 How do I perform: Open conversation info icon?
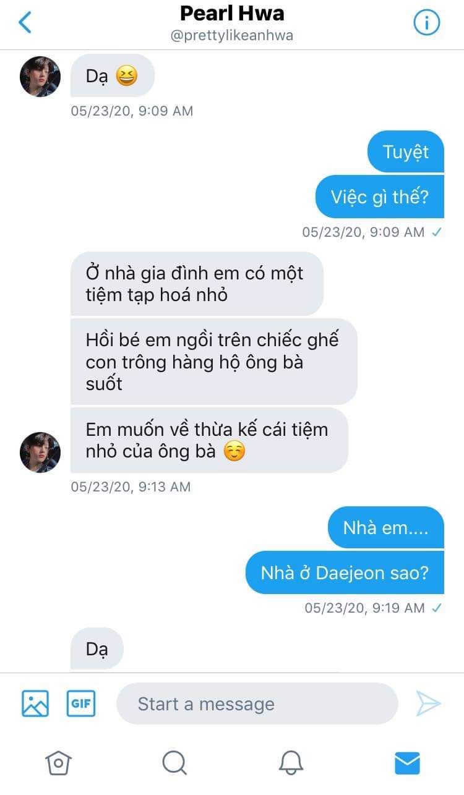(x=426, y=23)
